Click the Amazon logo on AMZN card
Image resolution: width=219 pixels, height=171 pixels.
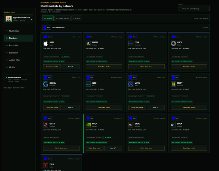click(88, 43)
